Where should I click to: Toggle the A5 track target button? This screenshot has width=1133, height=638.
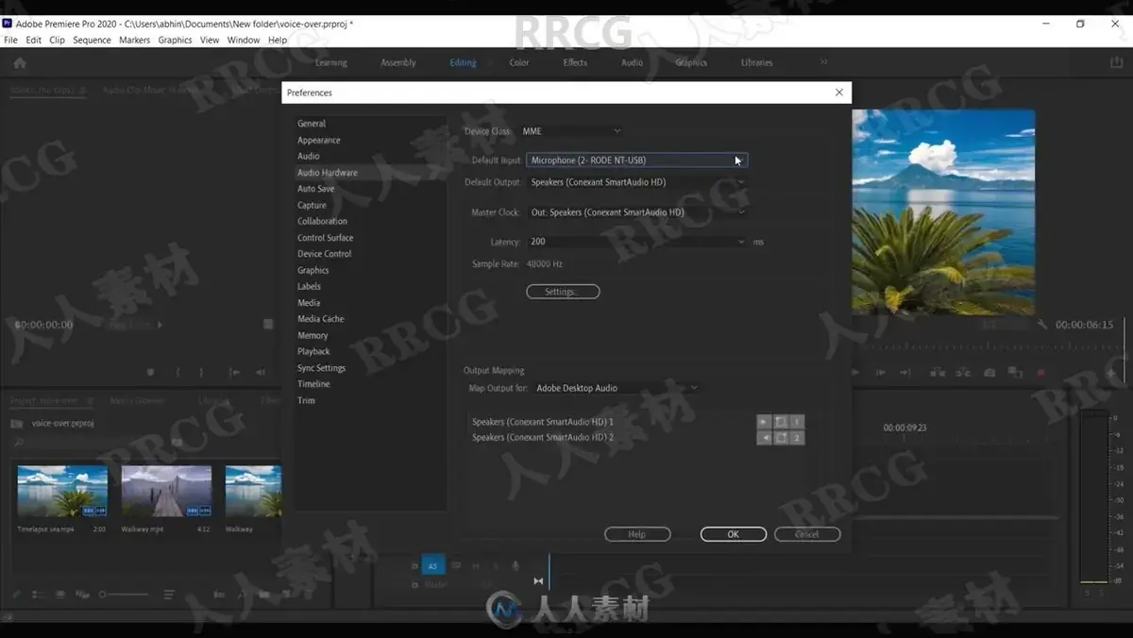coord(432,566)
